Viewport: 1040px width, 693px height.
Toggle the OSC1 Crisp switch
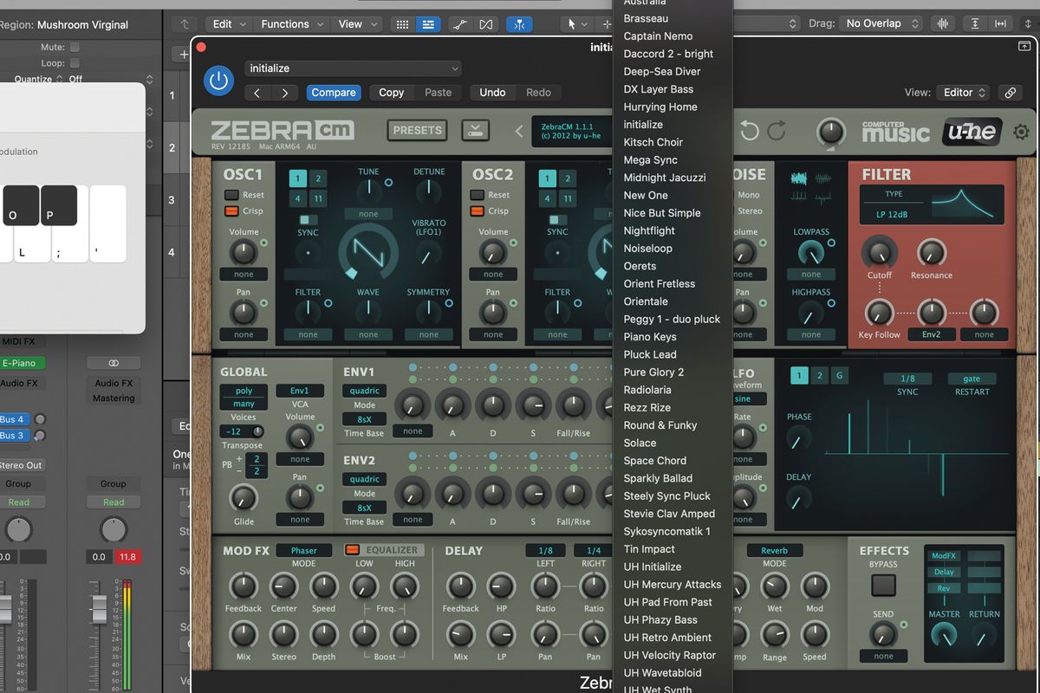tap(232, 210)
